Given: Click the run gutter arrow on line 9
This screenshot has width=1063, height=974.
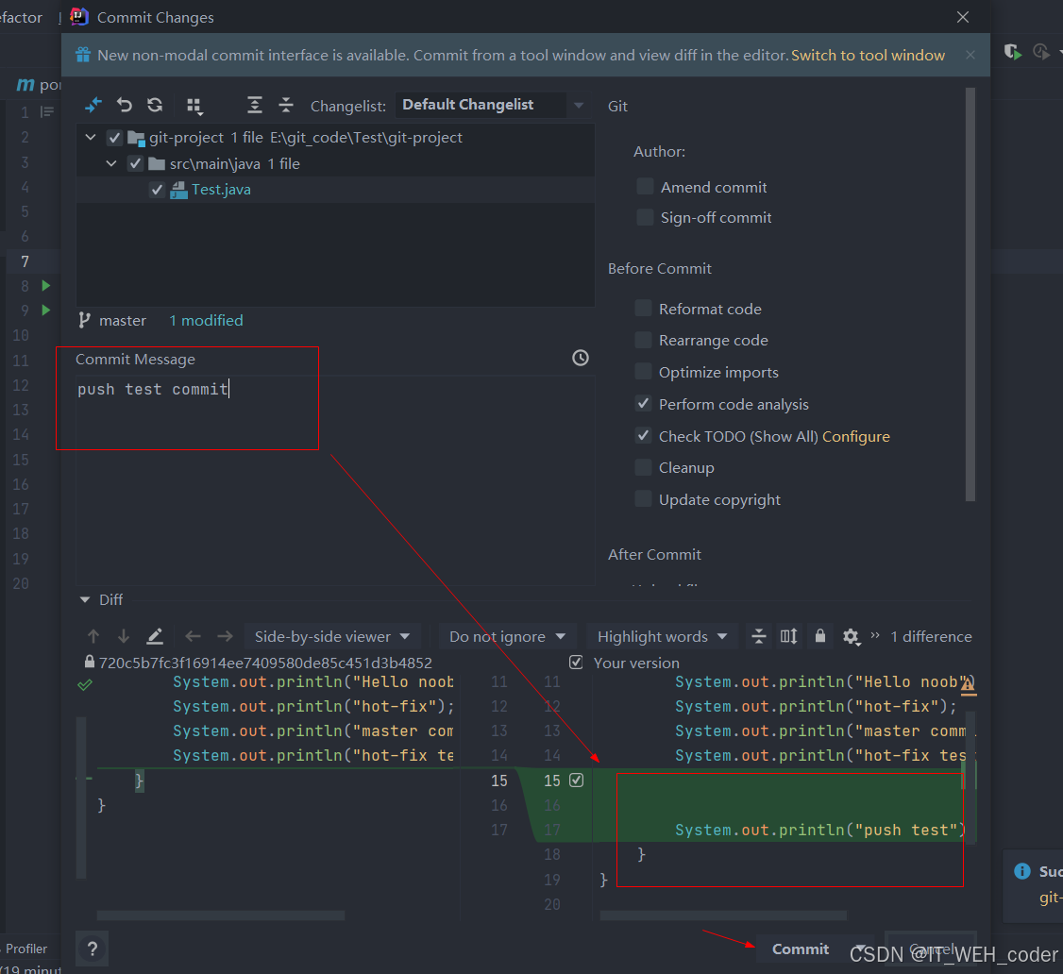Looking at the screenshot, I should pos(46,310).
